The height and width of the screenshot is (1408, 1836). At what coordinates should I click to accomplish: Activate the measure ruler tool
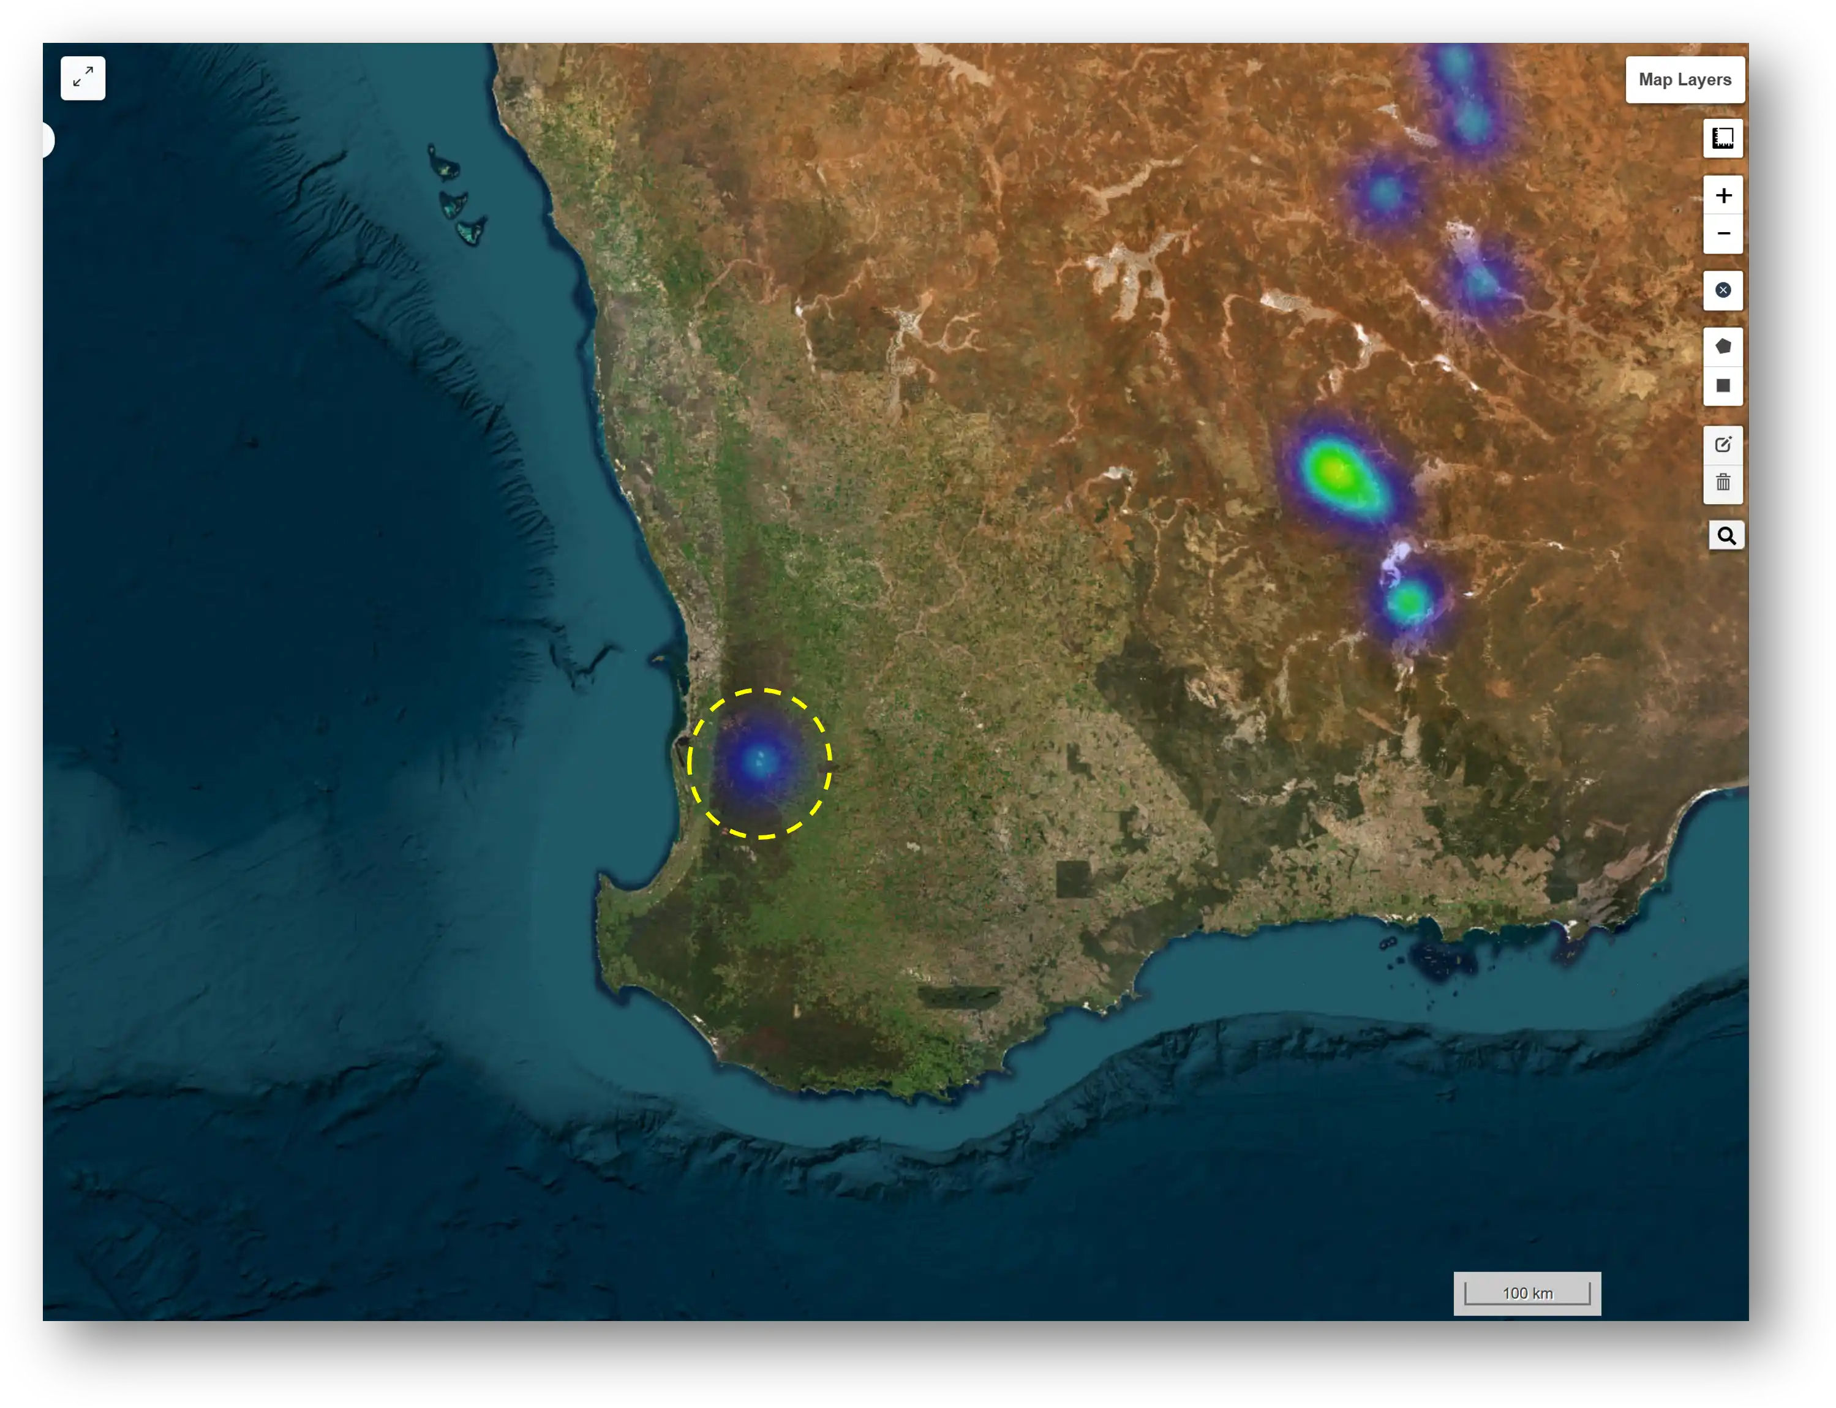[x=1722, y=138]
